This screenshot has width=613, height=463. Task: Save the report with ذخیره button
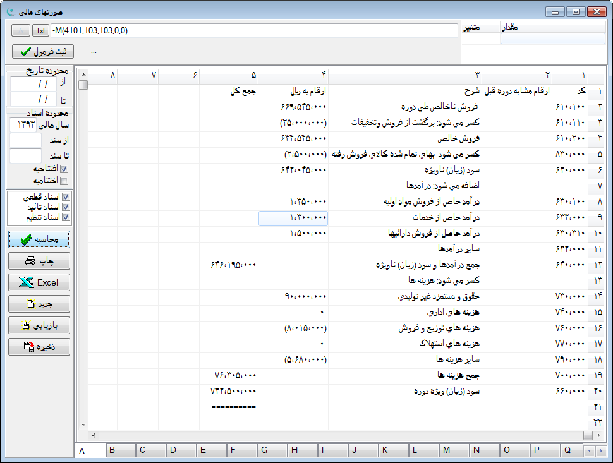(39, 347)
